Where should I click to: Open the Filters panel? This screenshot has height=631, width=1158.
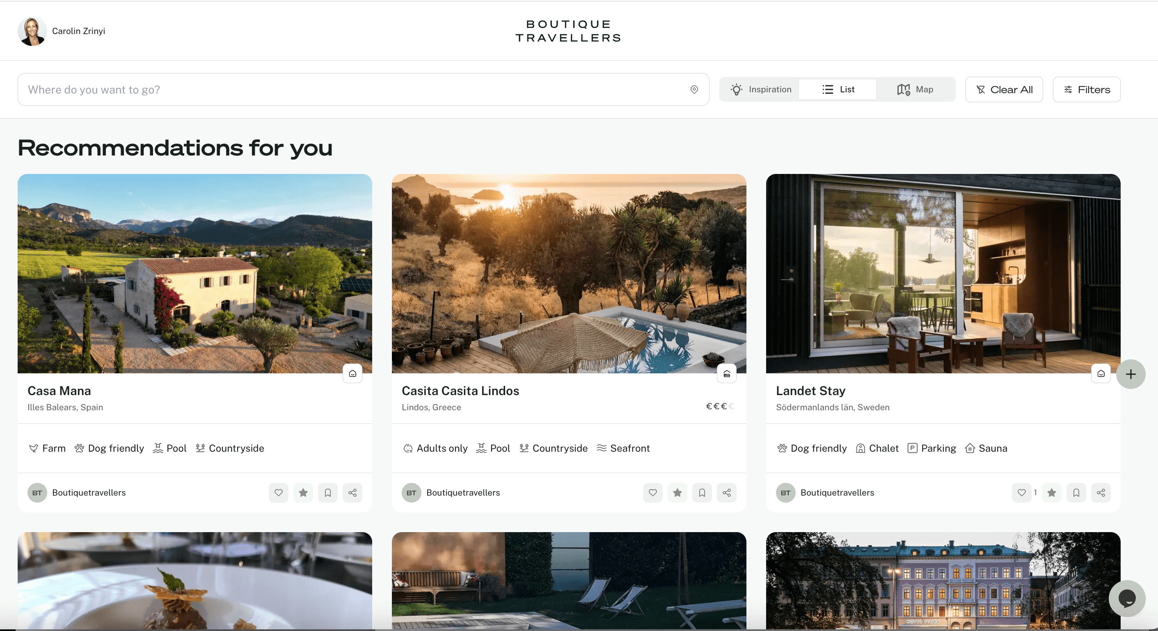pos(1087,89)
